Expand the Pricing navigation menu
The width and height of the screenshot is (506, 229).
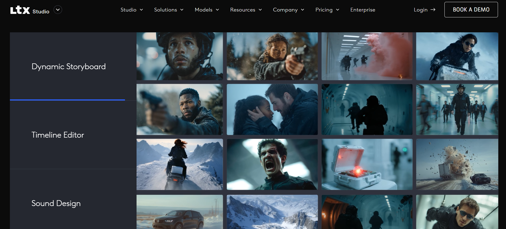pos(327,10)
